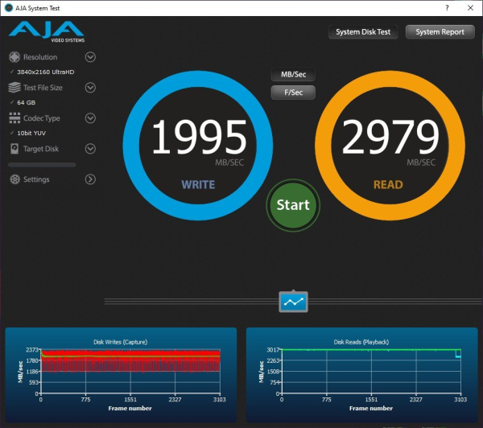Click the orange READ speed gauge
483x428 pixels.
coord(390,146)
